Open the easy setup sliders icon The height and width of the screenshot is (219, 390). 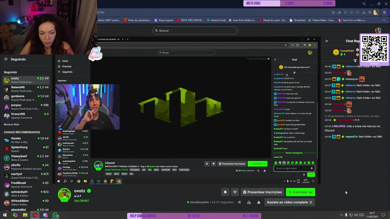click(370, 12)
